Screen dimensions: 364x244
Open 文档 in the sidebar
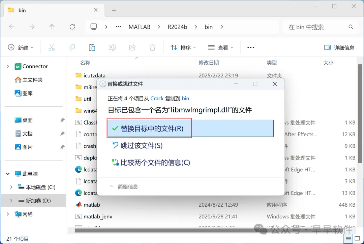[x=24, y=134]
